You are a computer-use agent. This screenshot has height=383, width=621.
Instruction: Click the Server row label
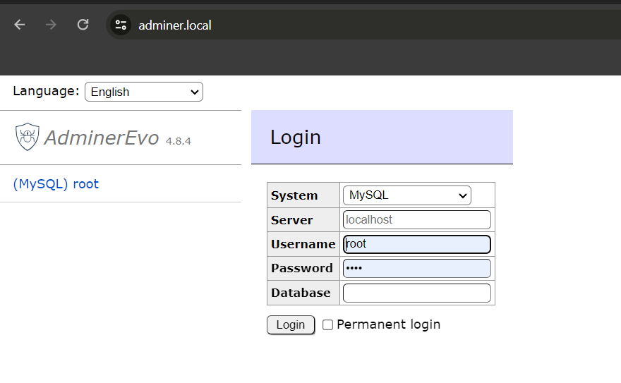coord(292,220)
